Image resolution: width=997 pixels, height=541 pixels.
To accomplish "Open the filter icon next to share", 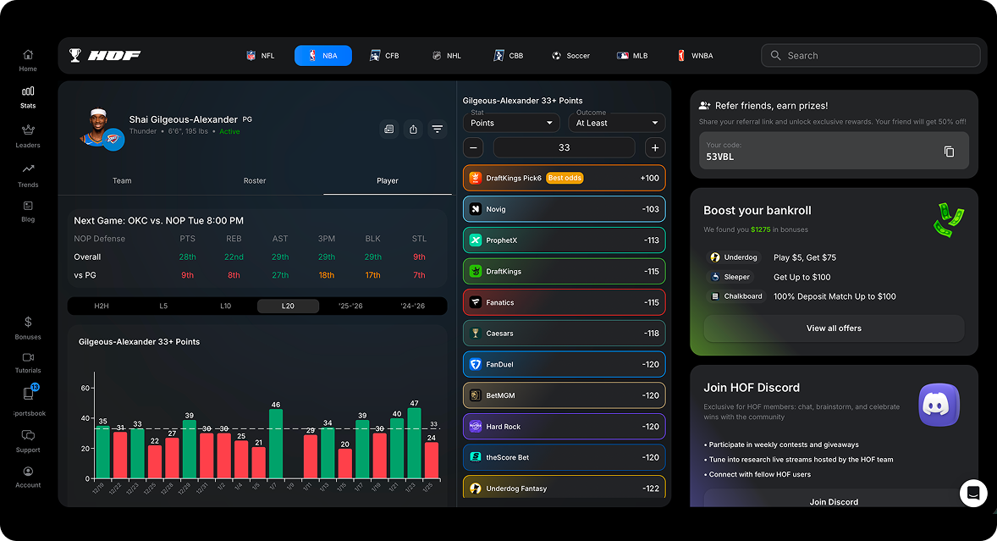I will [x=437, y=129].
